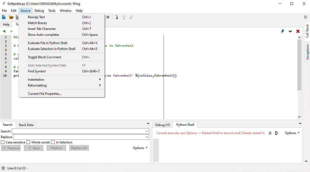
Task: Toggle the Whole words checkbox
Action: pyautogui.click(x=28, y=142)
